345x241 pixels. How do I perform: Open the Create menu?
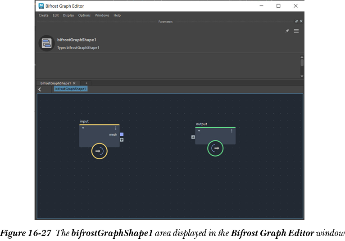44,15
